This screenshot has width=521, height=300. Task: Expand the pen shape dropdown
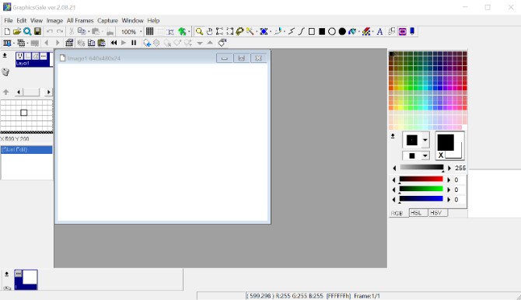425,140
